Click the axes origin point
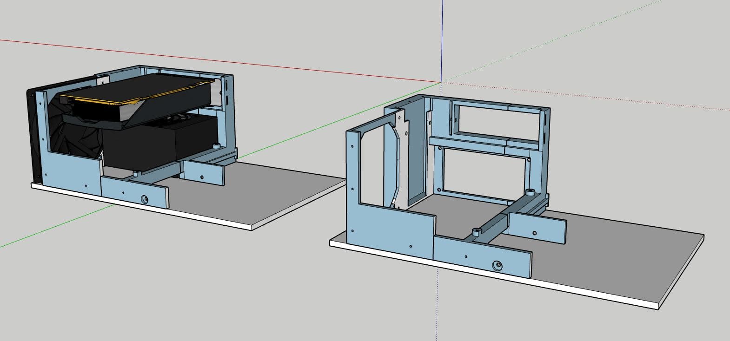730x341 pixels. [x=441, y=82]
